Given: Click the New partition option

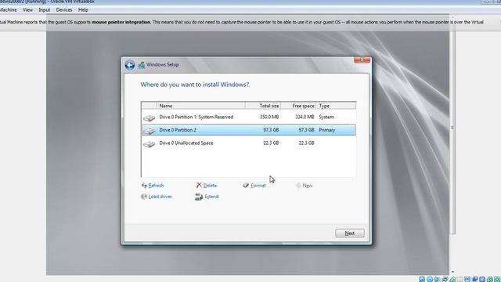Looking at the screenshot, I should tap(305, 186).
